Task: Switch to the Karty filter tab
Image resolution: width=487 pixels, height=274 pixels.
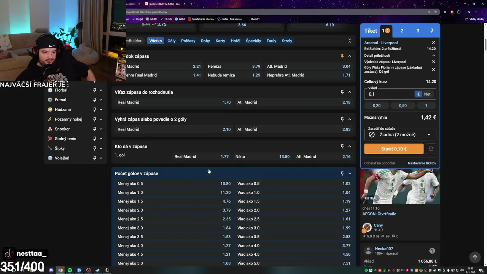Action: pos(220,41)
